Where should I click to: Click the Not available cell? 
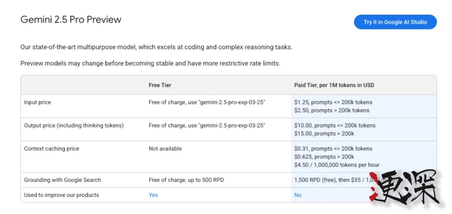click(165, 149)
